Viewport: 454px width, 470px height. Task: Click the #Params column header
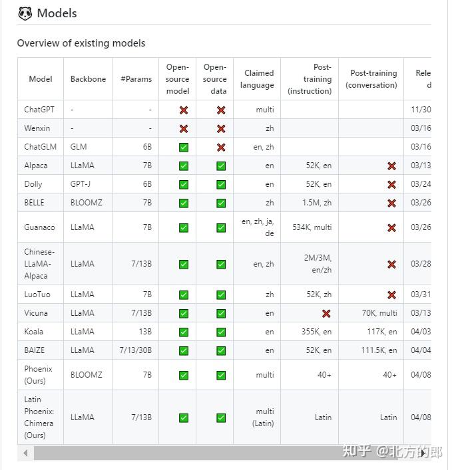(x=136, y=79)
